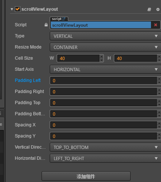The width and height of the screenshot is (161, 182).
Task: Open the Type dropdown set to VERTICAL
Action: (x=105, y=36)
